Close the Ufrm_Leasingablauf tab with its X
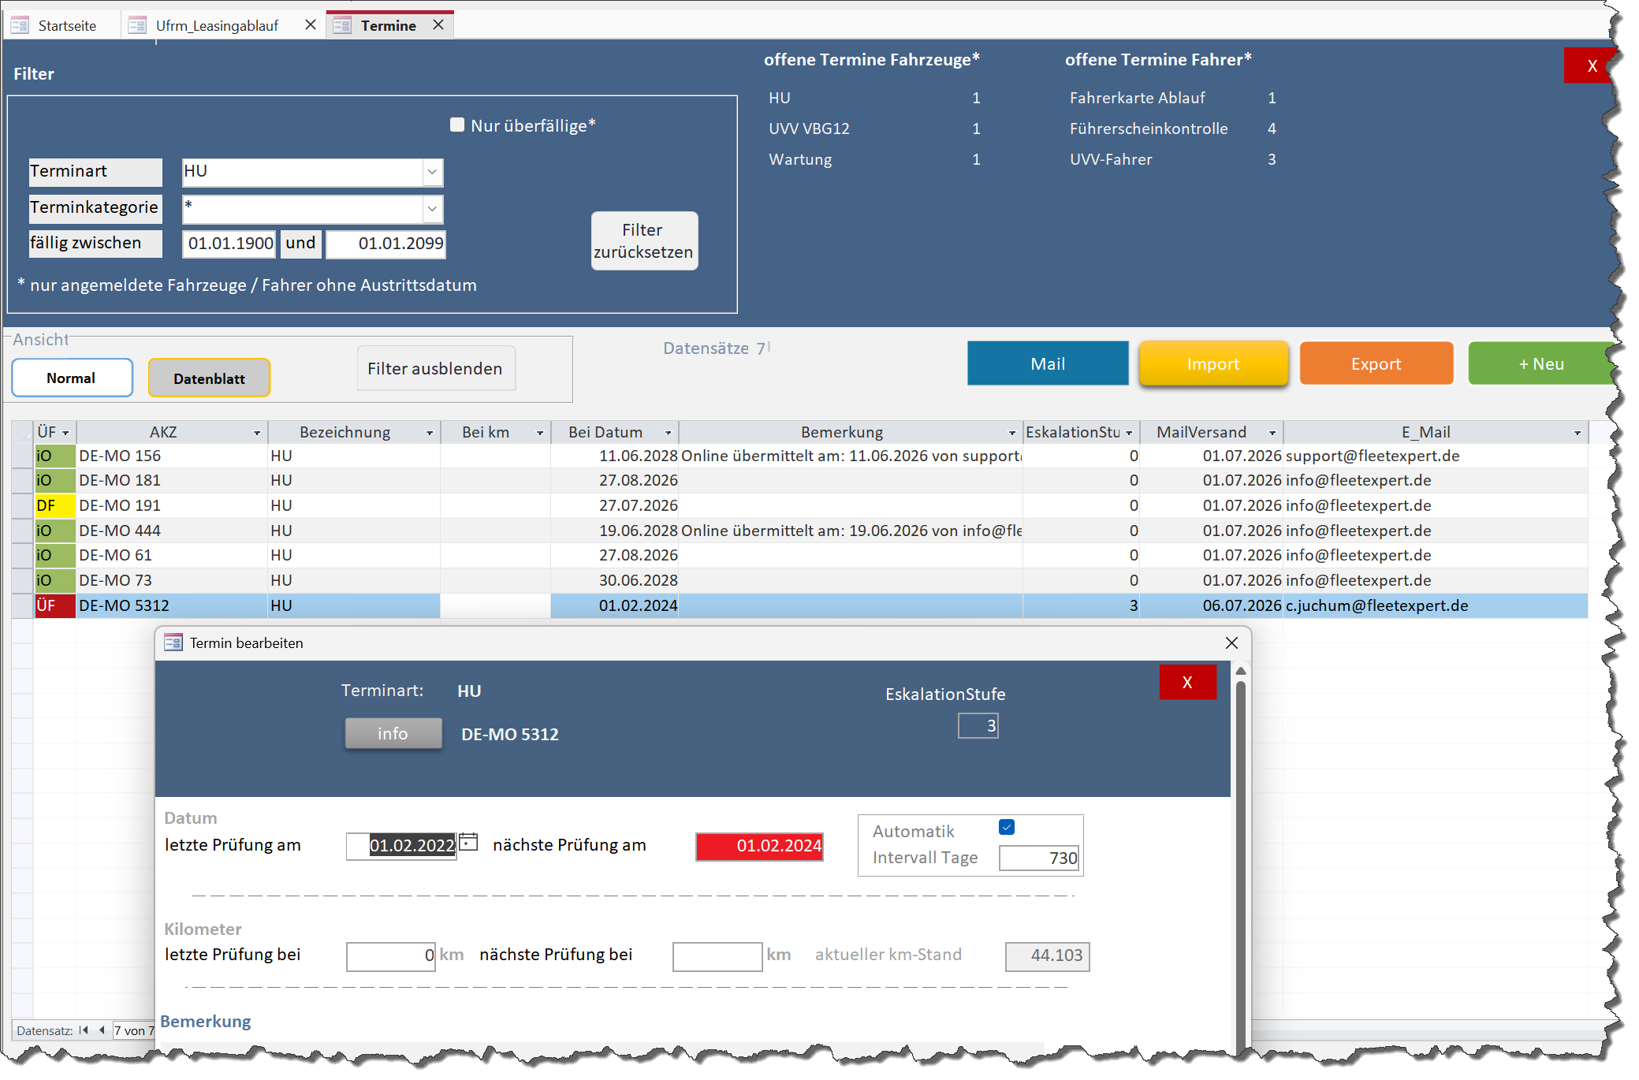This screenshot has width=1639, height=1080. click(311, 25)
